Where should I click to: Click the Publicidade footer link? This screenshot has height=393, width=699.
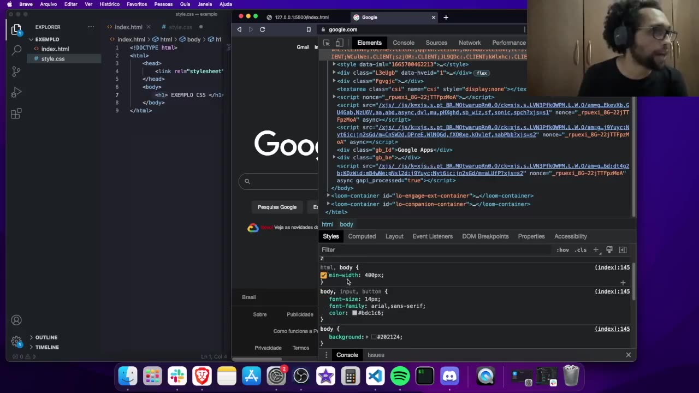coord(300,314)
